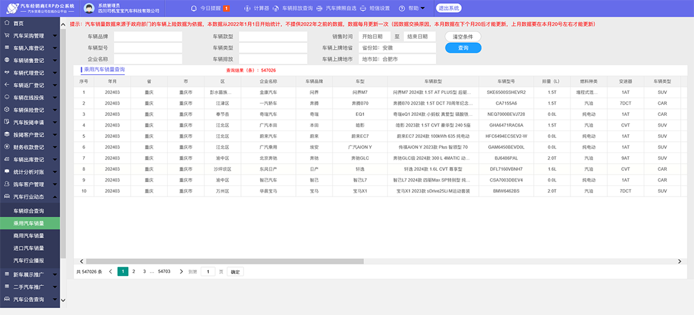Click the 汽车采购管理 cart icon

click(x=7, y=35)
